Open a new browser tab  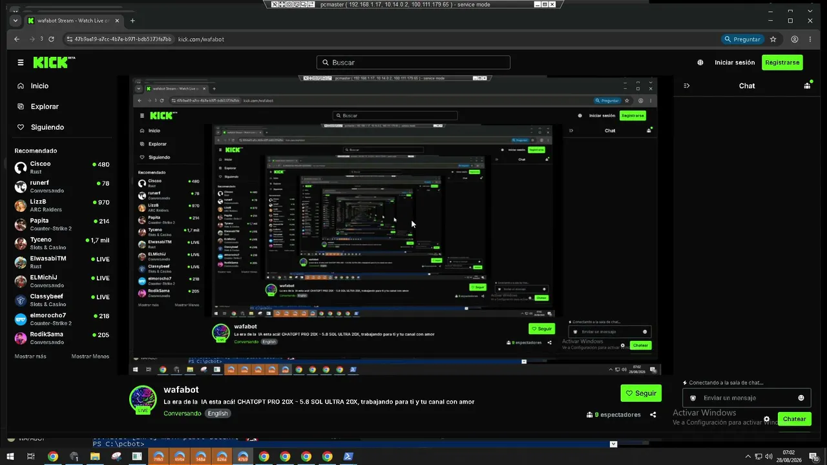[x=132, y=21]
